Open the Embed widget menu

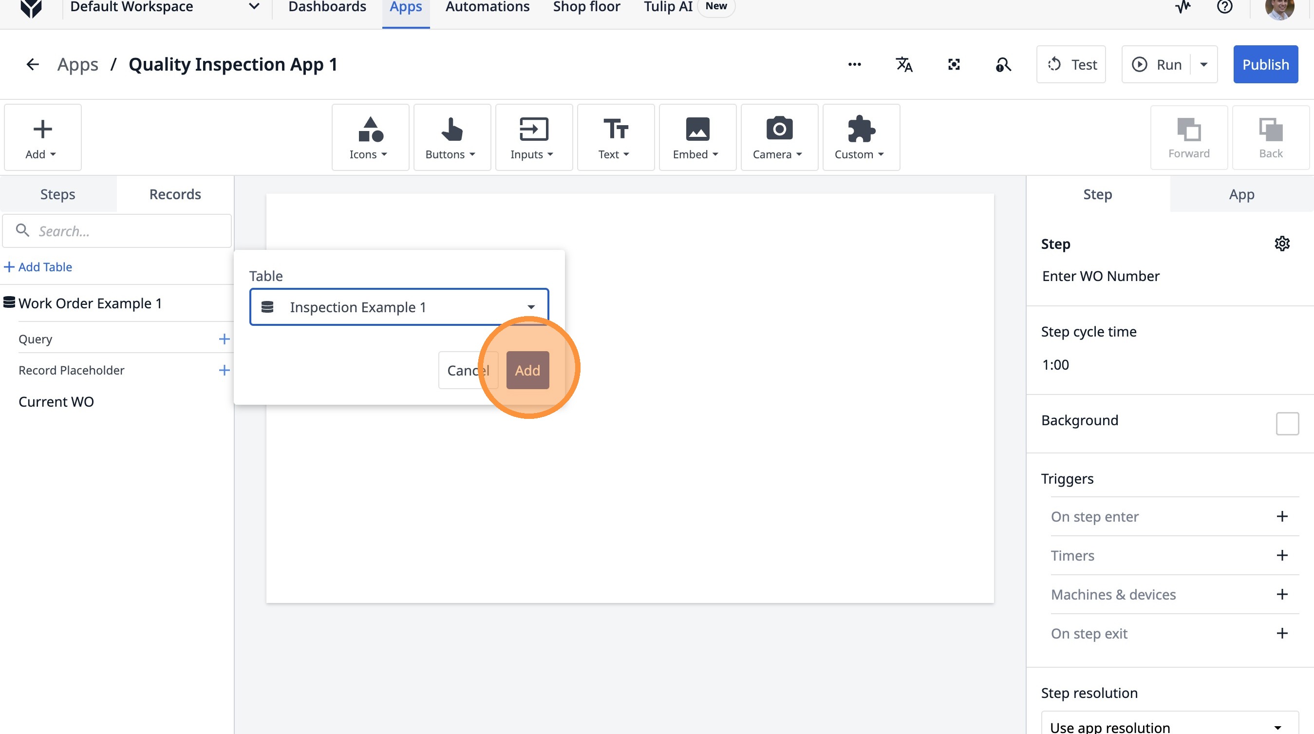[697, 137]
